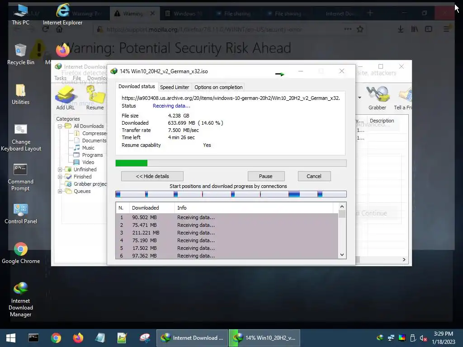Viewport: 463px width, 347px height.
Task: Collapse All Downloads tree node
Action: tap(60, 127)
